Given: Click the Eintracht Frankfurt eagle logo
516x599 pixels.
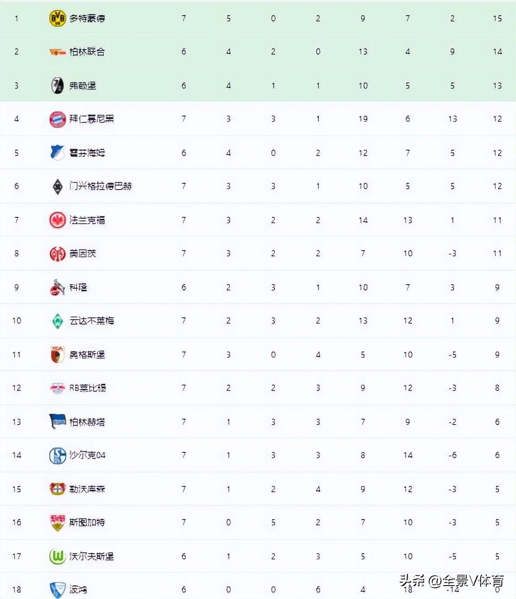Looking at the screenshot, I should click(x=57, y=220).
